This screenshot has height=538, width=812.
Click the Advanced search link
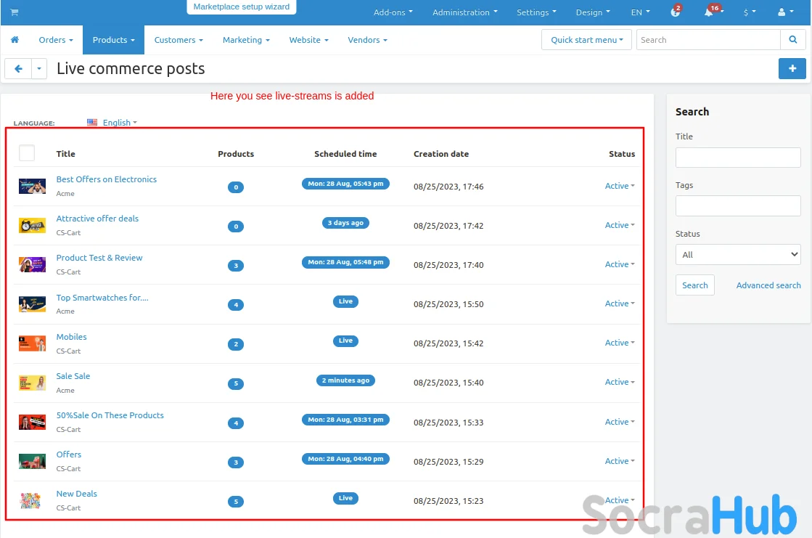coord(768,285)
